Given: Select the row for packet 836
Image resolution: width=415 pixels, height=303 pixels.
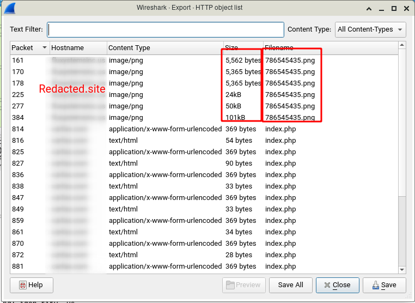Looking at the screenshot, I should (204, 174).
